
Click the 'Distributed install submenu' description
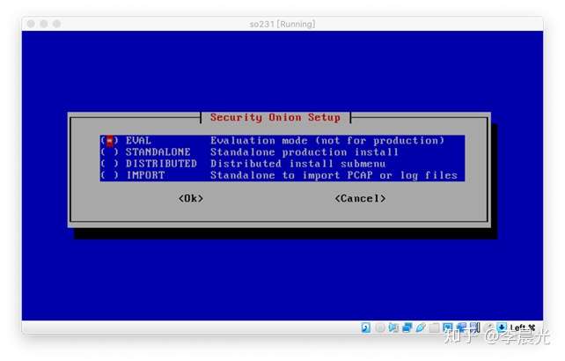tap(298, 164)
